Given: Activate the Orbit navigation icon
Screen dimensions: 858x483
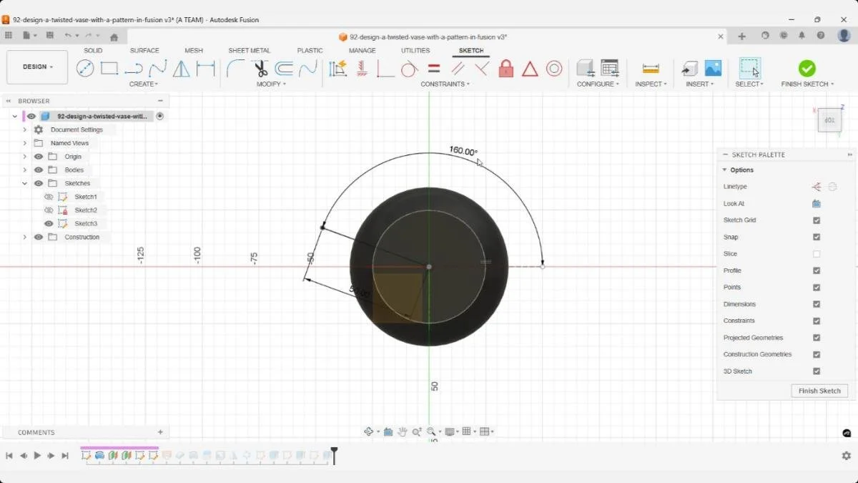Looking at the screenshot, I should pyautogui.click(x=370, y=431).
